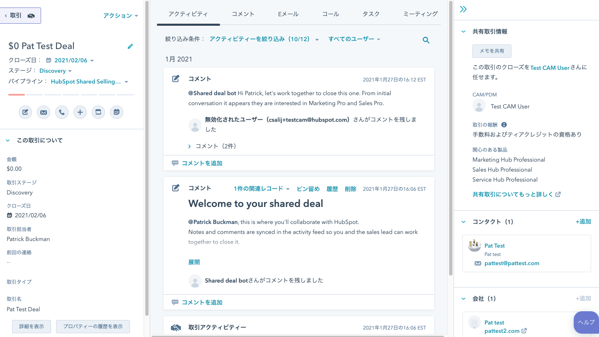Click speech bubble icon in second コメントを追加
Screen dimensions: 599x337
tap(175, 303)
